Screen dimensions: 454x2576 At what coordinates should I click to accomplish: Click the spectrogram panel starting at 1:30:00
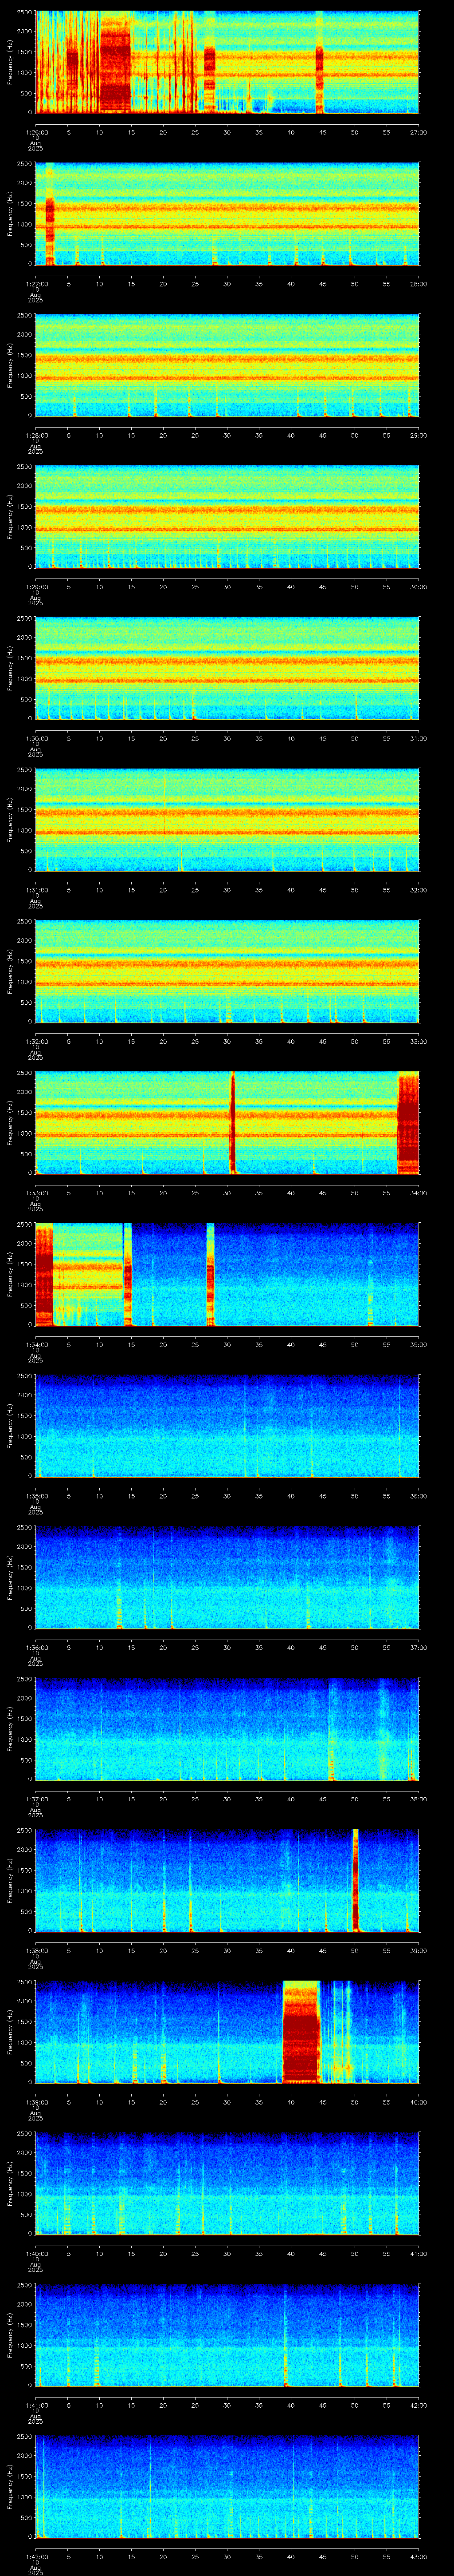click(x=227, y=668)
